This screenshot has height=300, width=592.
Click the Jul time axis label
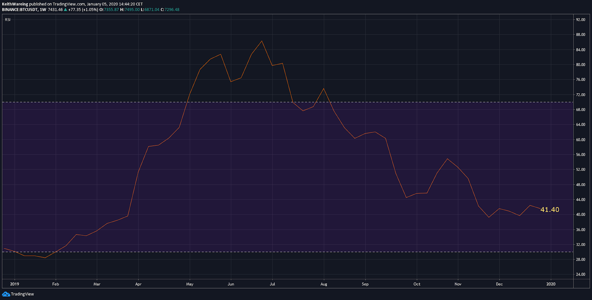click(x=272, y=284)
